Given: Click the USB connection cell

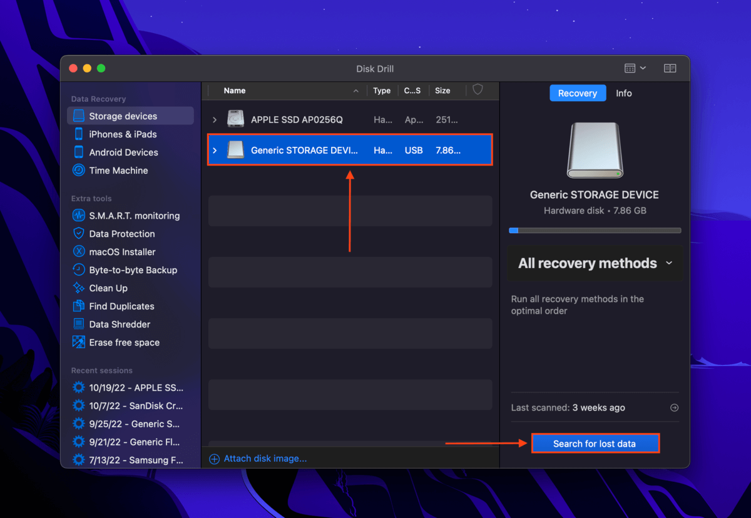Looking at the screenshot, I should 414,150.
